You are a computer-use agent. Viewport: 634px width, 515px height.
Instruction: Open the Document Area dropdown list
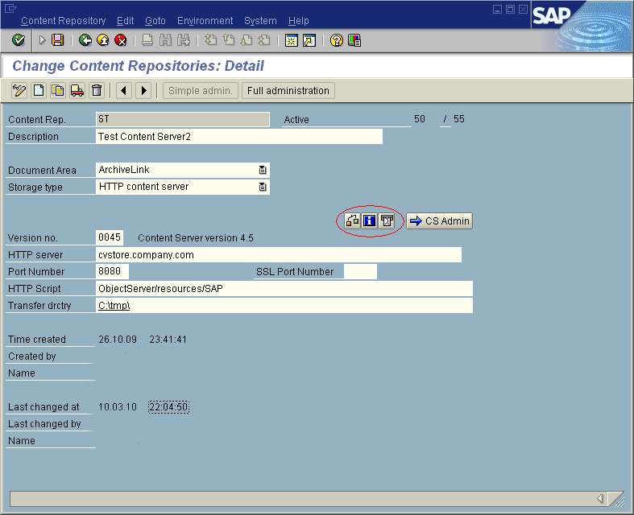point(263,171)
